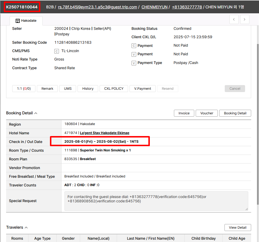Collapse the Travelers section
The height and width of the screenshot is (242, 259).
pyautogui.click(x=26, y=228)
